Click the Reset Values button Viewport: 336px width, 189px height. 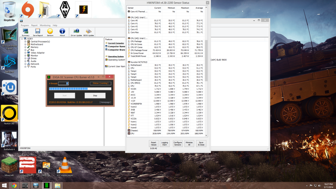(154, 143)
